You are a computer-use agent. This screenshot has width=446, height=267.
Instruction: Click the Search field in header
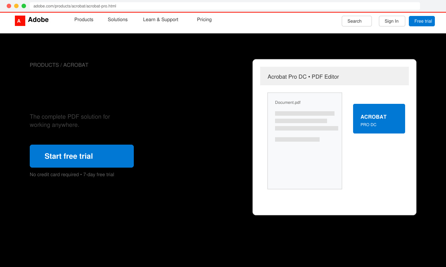[357, 21]
